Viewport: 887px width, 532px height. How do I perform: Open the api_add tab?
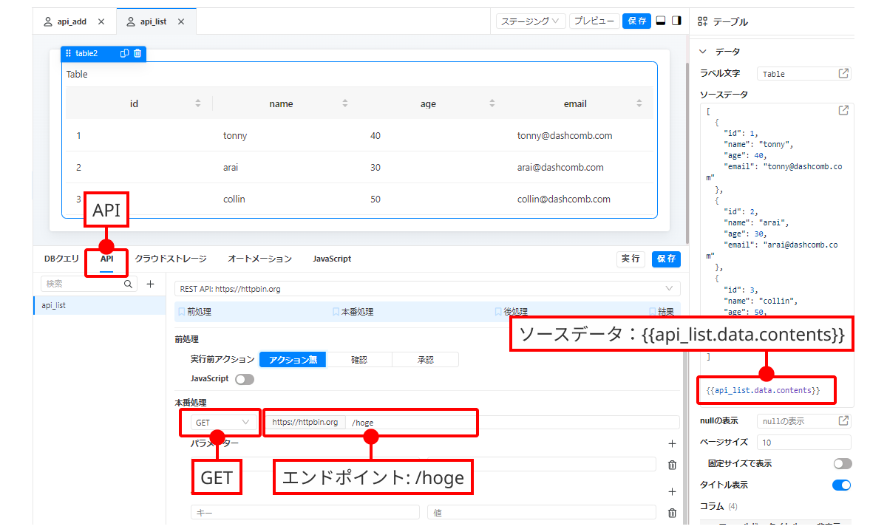click(71, 21)
